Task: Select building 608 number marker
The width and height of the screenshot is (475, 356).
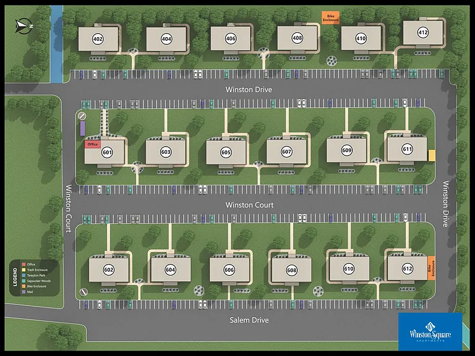Action: tap(292, 270)
